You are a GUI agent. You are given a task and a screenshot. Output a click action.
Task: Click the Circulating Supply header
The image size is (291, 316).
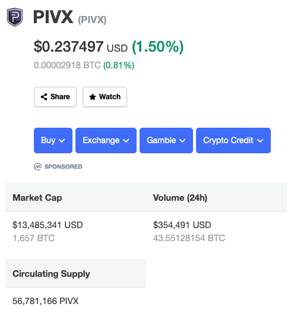click(x=51, y=274)
